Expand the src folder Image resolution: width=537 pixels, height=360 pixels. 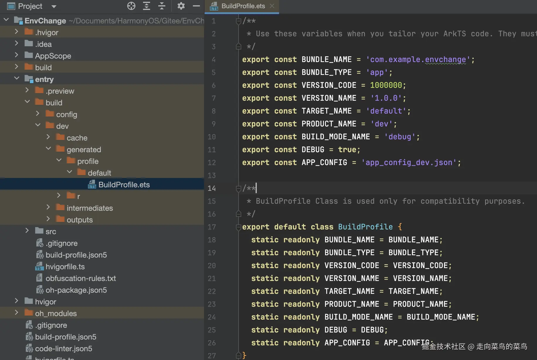27,231
